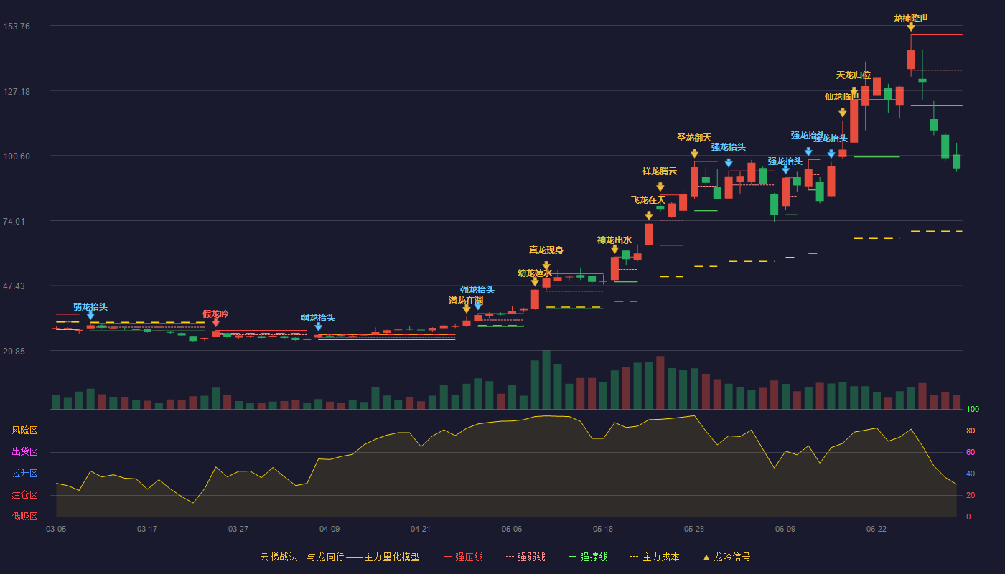Click the 建仓区 zone label
Screen dimensions: 1005x574
(24, 495)
